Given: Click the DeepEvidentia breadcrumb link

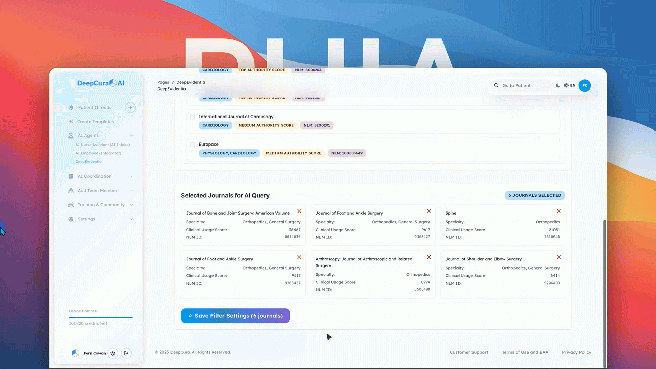Looking at the screenshot, I should [x=191, y=82].
